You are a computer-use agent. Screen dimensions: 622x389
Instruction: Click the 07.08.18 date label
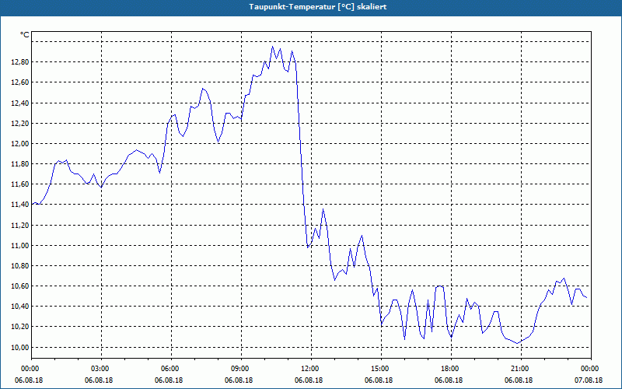[589, 380]
